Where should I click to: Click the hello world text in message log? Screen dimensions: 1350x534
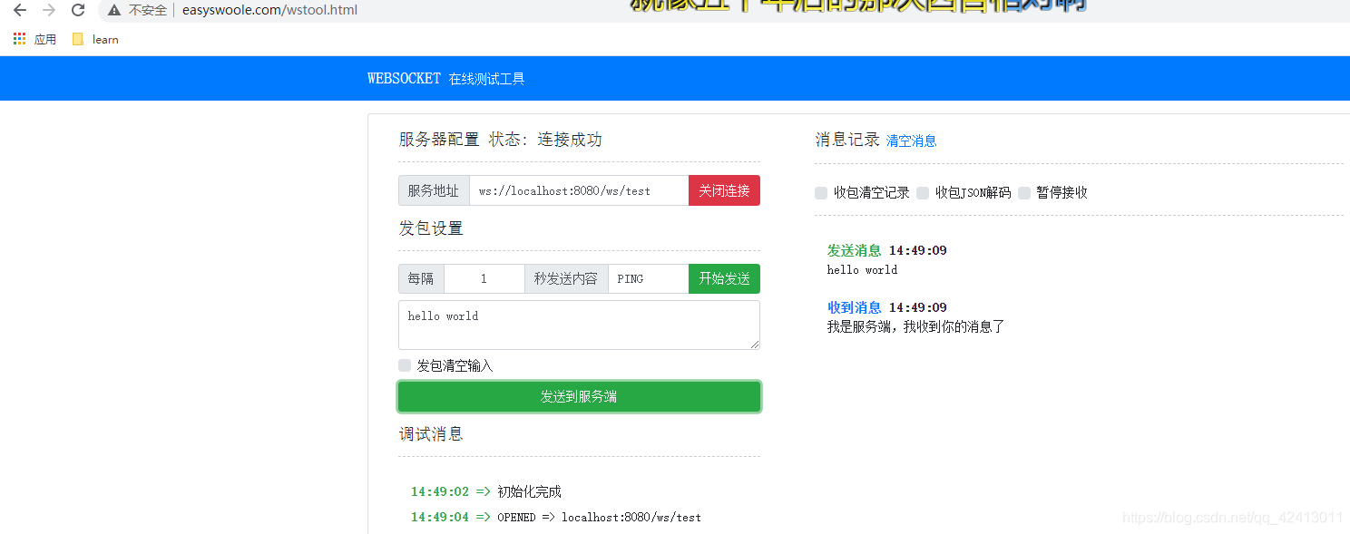click(x=862, y=269)
